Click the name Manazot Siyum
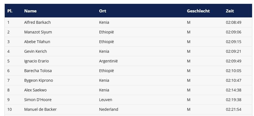This screenshot has width=254, height=116. (38, 32)
